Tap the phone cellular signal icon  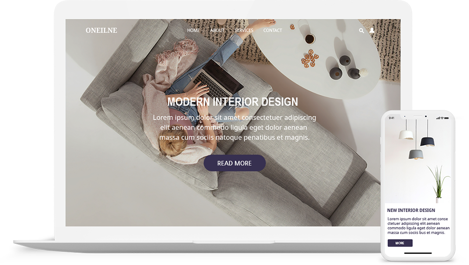[438, 118]
